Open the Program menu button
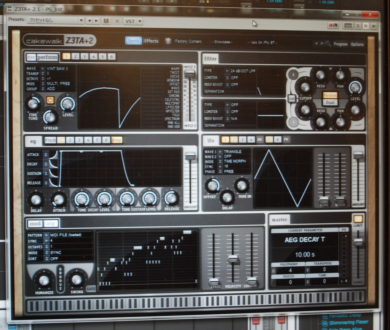 pos(340,44)
